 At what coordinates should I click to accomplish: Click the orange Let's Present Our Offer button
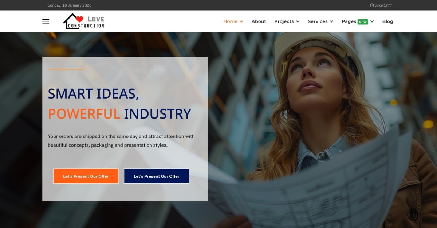86,176
